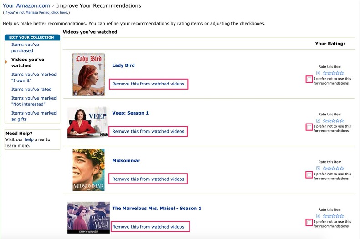360x239 pixels.
Task: Remove Lady Bird from watched videos
Action: [148, 84]
